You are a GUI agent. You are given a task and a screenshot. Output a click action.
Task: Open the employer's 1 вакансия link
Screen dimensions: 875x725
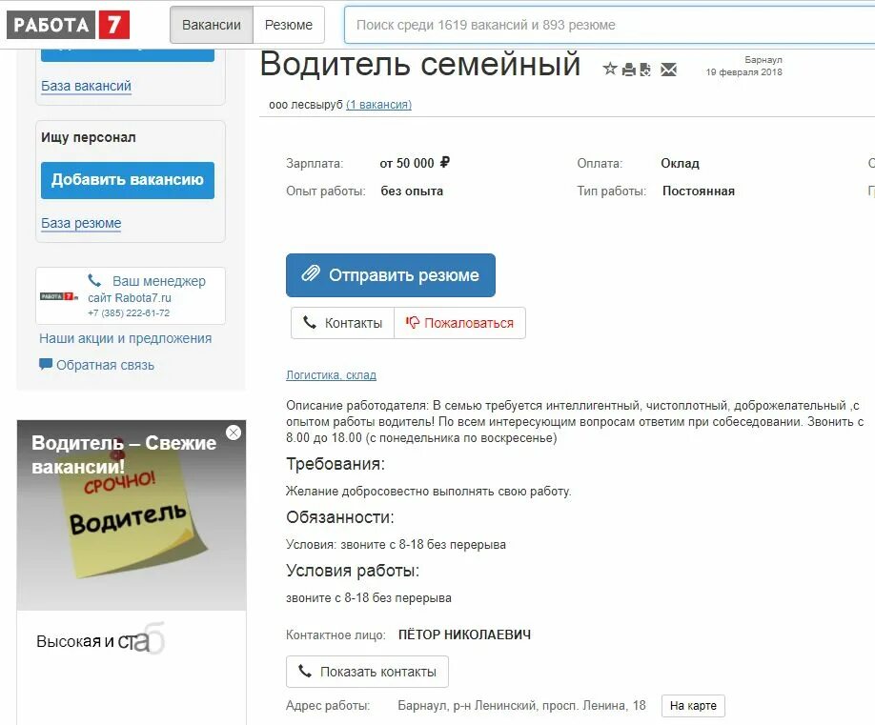point(379,105)
